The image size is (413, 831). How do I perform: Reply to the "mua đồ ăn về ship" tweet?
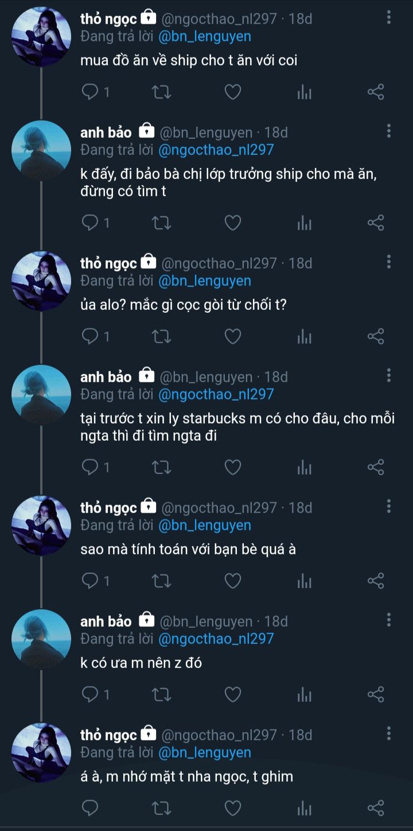click(x=91, y=92)
